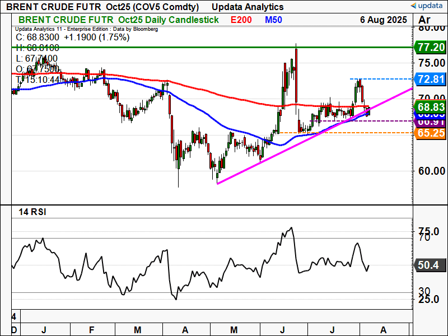
Task: Click the Updata Analytics header text
Action: 248,7
